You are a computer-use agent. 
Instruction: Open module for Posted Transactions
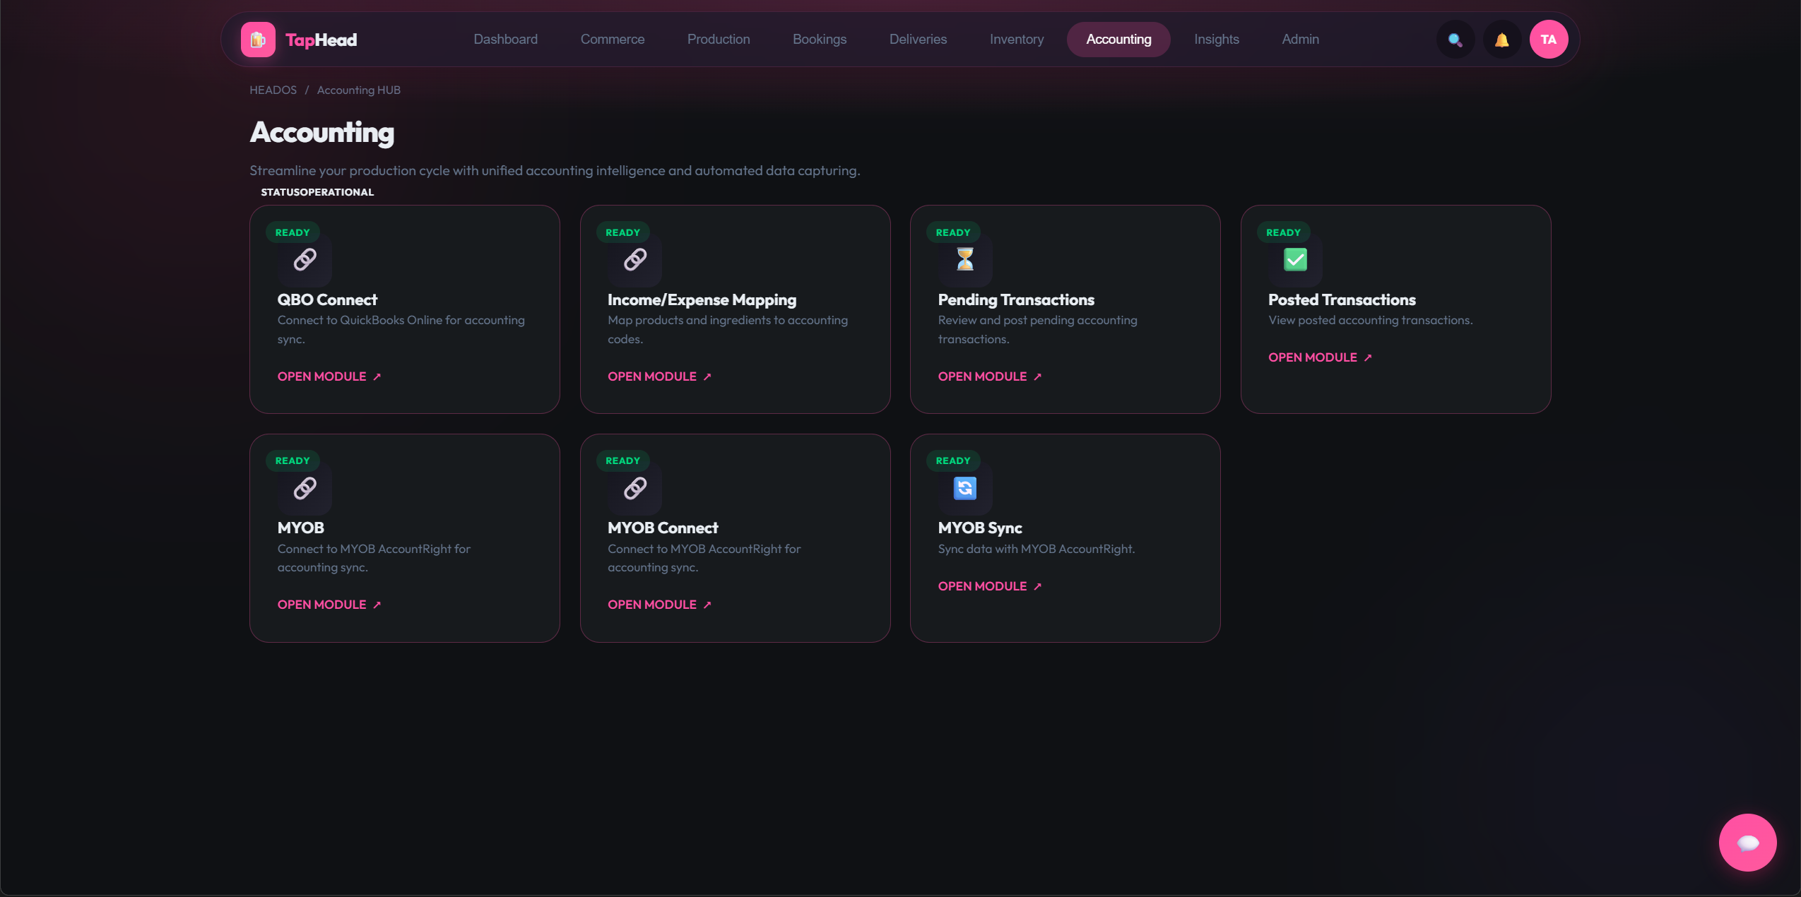click(x=1319, y=357)
